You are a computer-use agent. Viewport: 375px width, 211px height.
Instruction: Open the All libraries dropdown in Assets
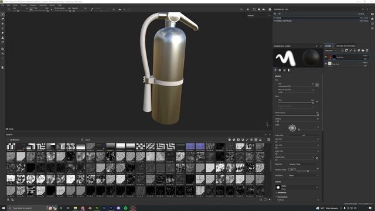click(15, 139)
